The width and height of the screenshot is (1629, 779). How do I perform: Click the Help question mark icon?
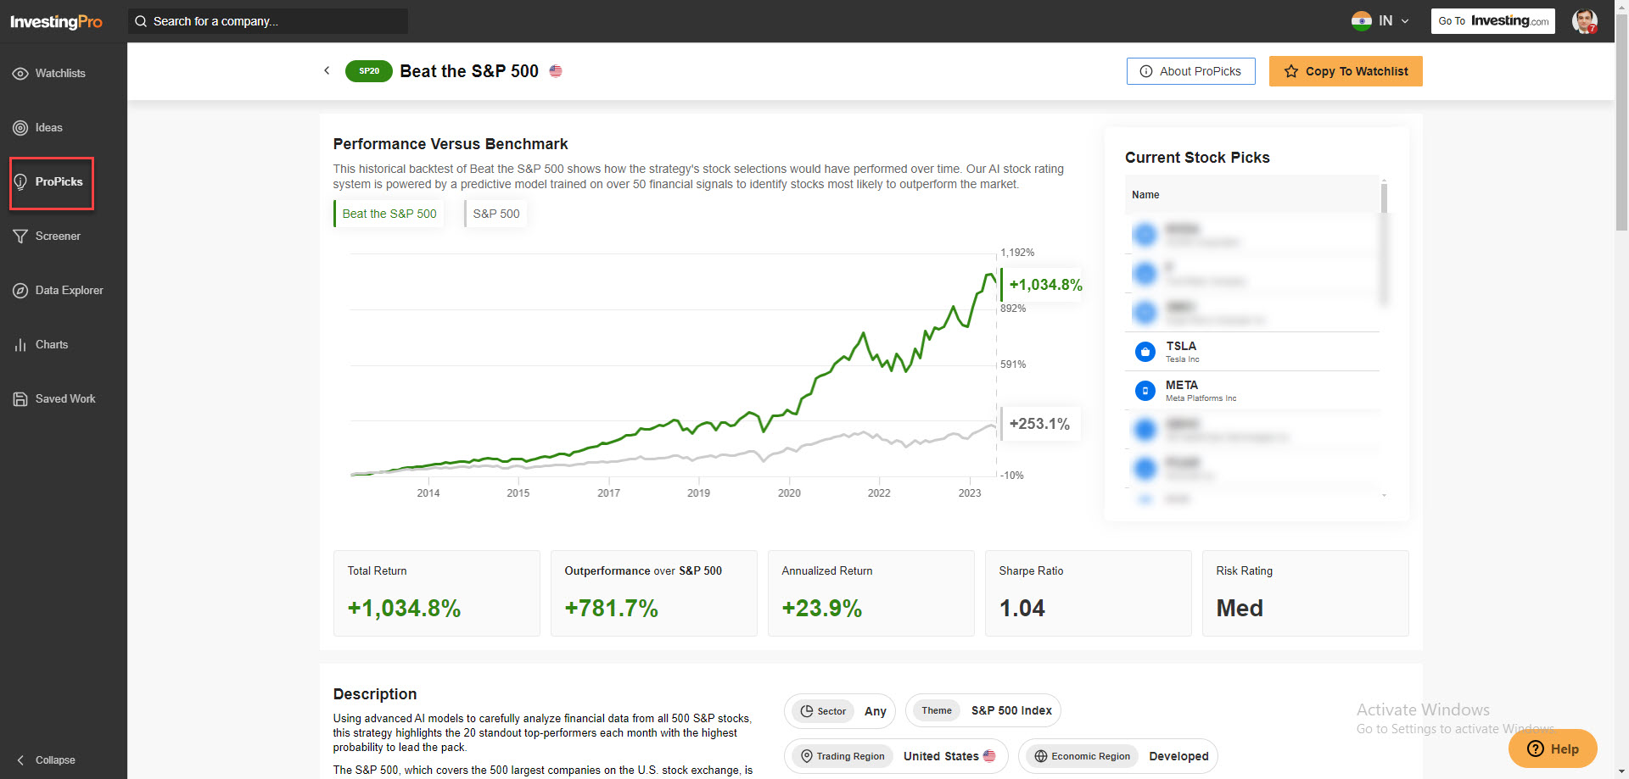click(1536, 748)
